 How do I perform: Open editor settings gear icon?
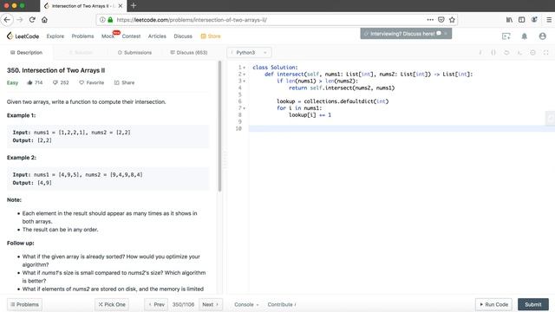532,52
